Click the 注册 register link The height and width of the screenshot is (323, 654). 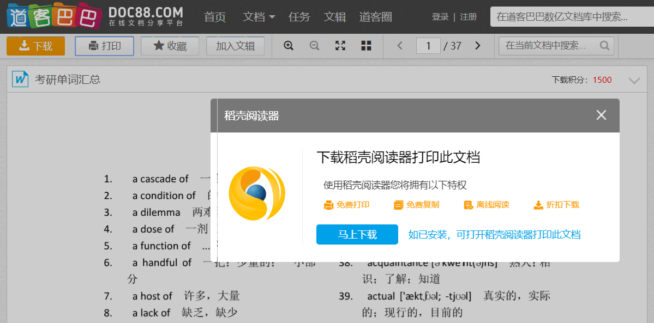pos(469,17)
